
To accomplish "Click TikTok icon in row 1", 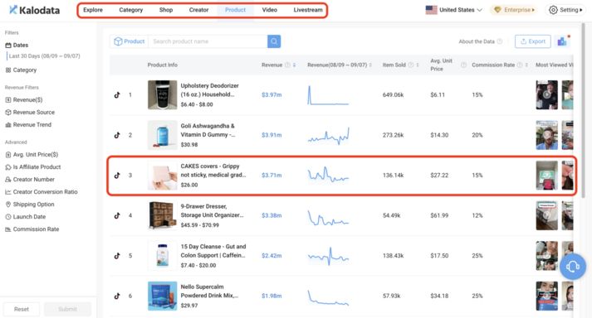I will pyautogui.click(x=117, y=95).
